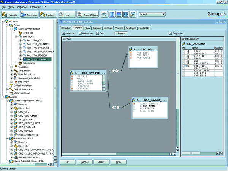Toggle the AGE row check in target table
The height and width of the screenshot is (171, 228).
coord(184,61)
